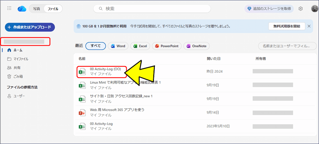This screenshot has width=319, height=144.
Task: Focus the 名前またはユーザーでフィル filter field
Action: (x=287, y=46)
